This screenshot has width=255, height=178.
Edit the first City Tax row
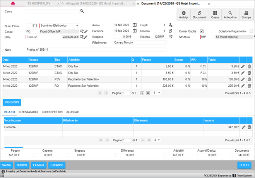click(x=243, y=66)
